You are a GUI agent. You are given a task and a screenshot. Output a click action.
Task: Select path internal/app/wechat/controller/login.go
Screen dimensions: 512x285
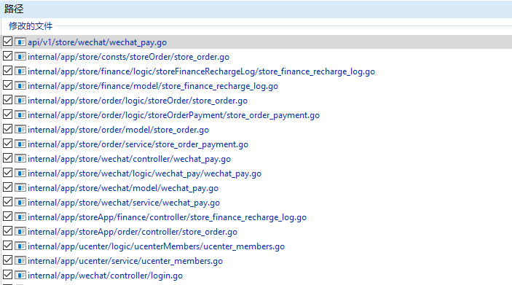[106, 276]
